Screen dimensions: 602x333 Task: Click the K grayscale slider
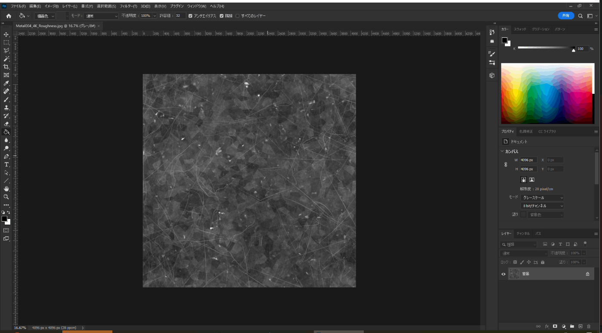(x=546, y=48)
